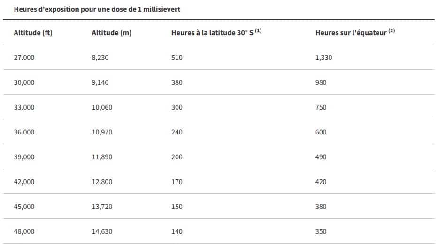Click the 1,330 equator hours cell
This screenshot has height=245, width=438.
coord(324,58)
